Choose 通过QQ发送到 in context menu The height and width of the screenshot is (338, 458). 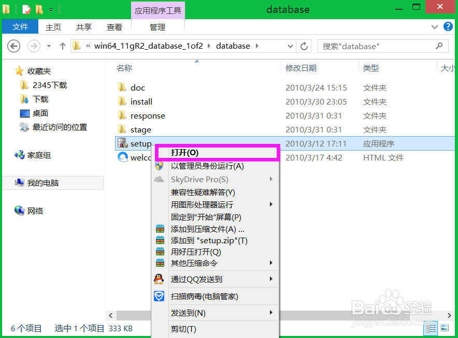[215, 280]
